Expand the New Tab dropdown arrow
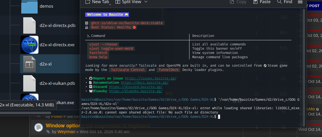The height and width of the screenshot is (137, 322). (110, 4)
